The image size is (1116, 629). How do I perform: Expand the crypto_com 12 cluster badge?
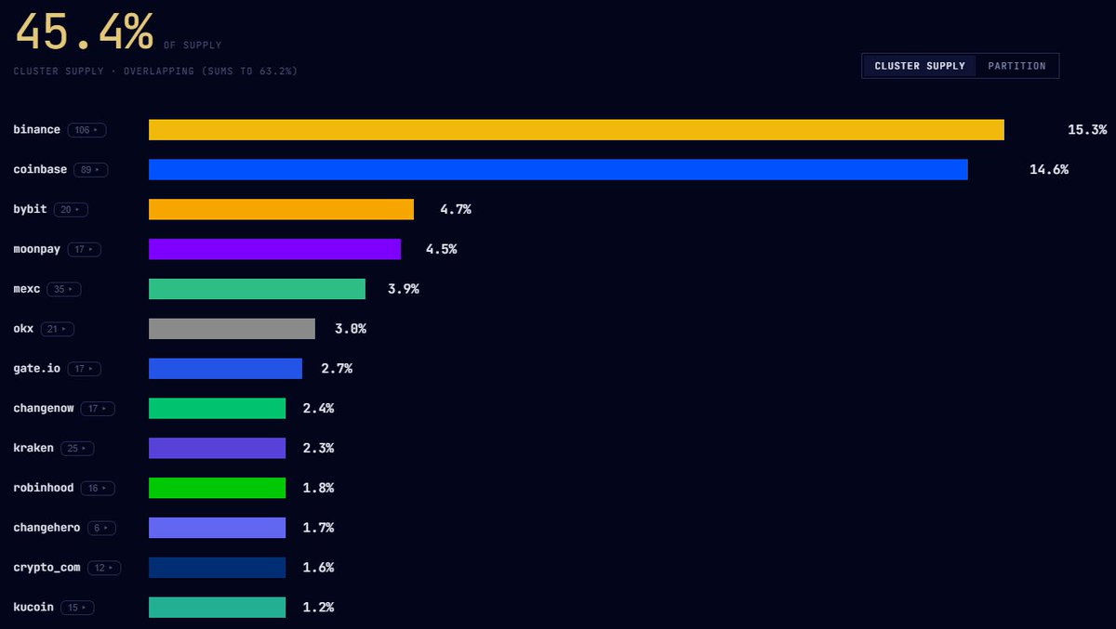click(x=104, y=568)
